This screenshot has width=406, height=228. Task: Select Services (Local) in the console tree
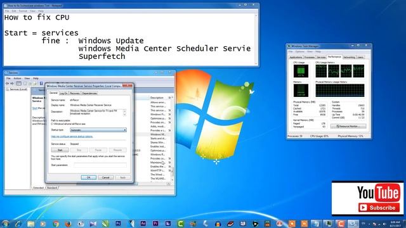coord(16,89)
